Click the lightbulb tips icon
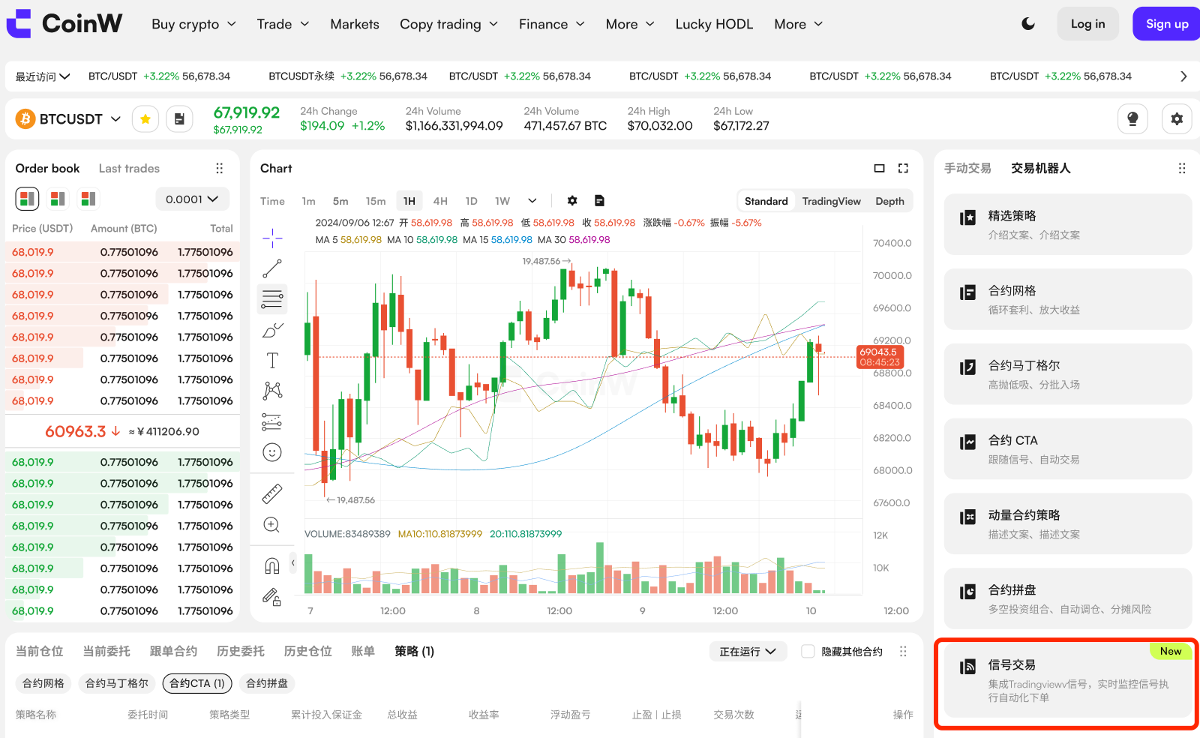Image resolution: width=1200 pixels, height=738 pixels. coord(1132,119)
